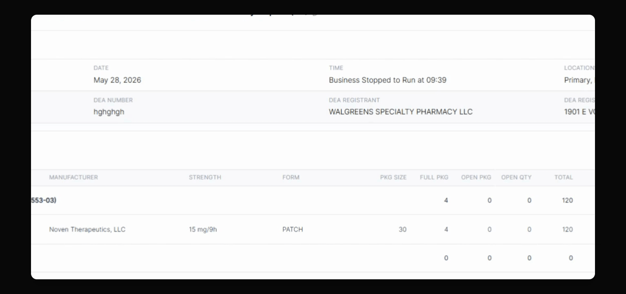Click the May 28, 2026 date value
This screenshot has height=294, width=626.
tap(118, 80)
